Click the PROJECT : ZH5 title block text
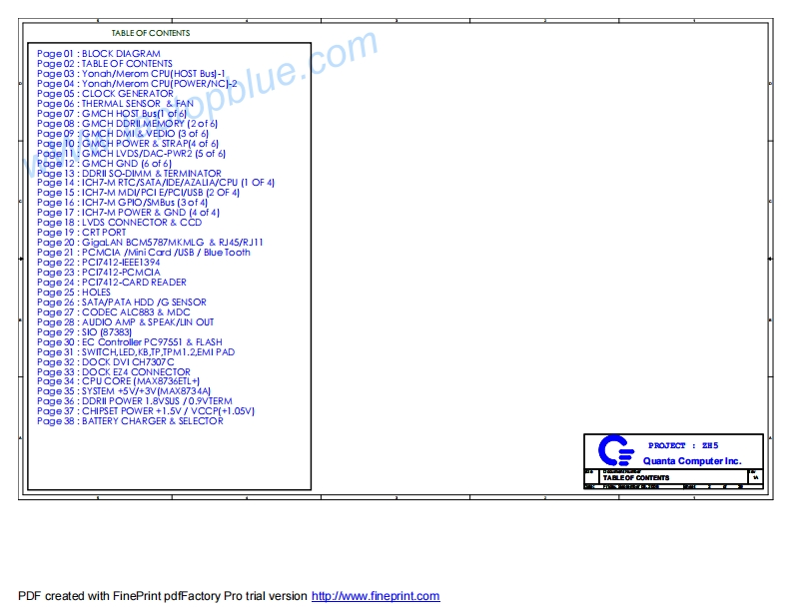Screen dimensions: 792x612 [682, 445]
